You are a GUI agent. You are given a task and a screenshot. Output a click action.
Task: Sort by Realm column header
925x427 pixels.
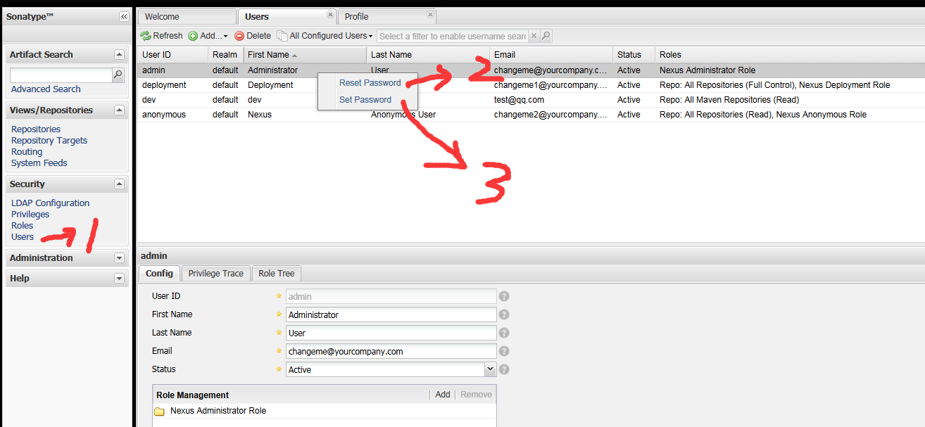(225, 55)
